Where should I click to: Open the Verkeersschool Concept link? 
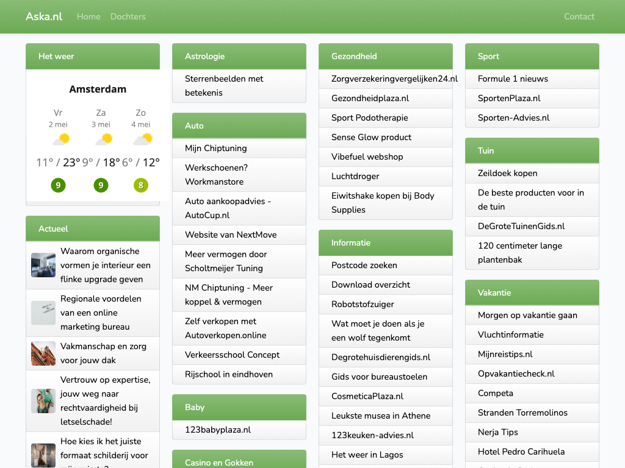tap(233, 355)
